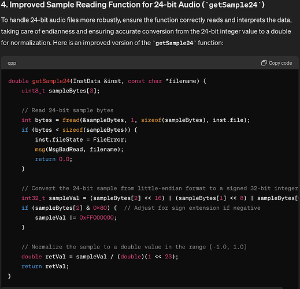Click the comment about little-endian conversion
The image size is (300, 289).
click(x=160, y=188)
